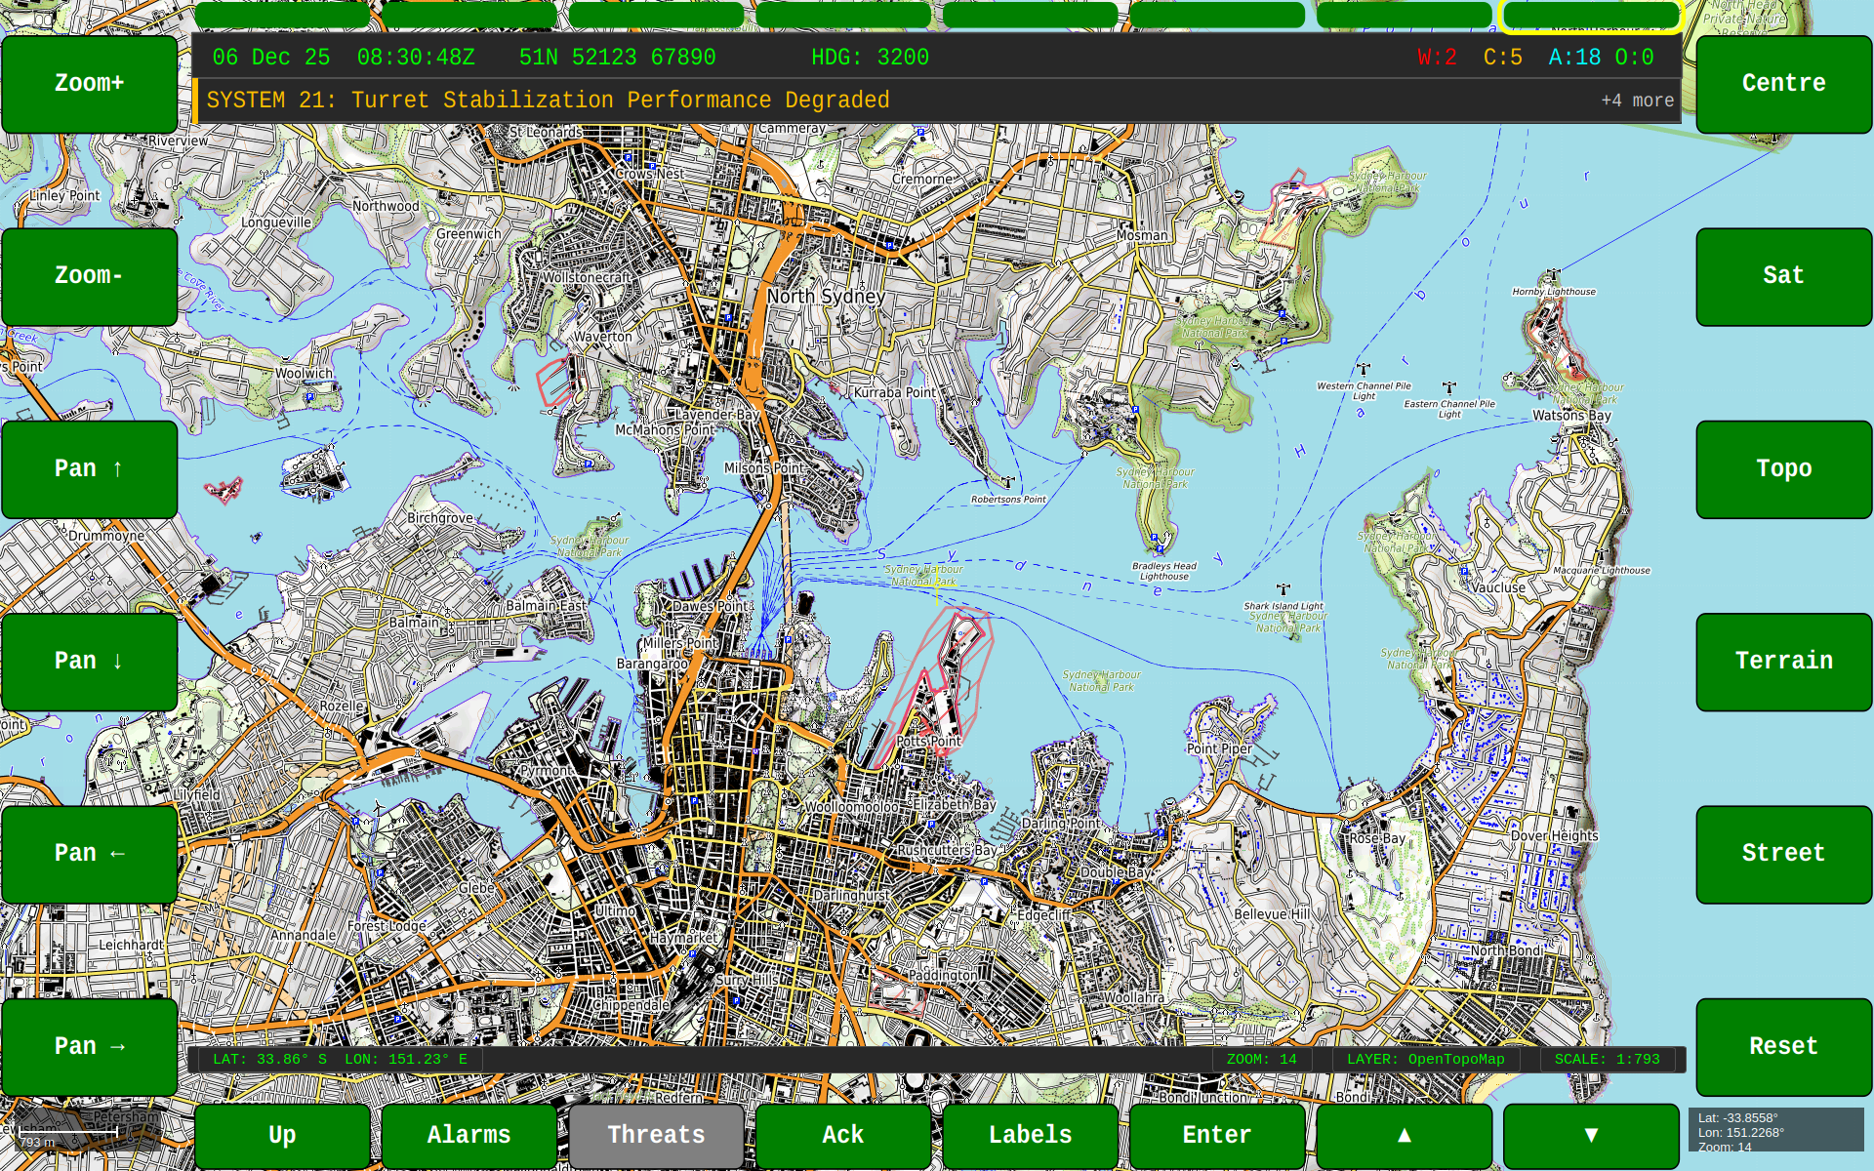Open the Alarms menu

coord(468,1135)
